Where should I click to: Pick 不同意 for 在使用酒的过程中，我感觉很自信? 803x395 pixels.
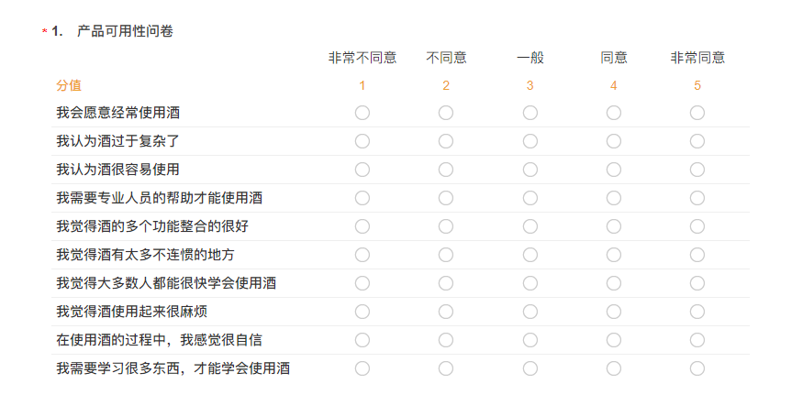[445, 340]
